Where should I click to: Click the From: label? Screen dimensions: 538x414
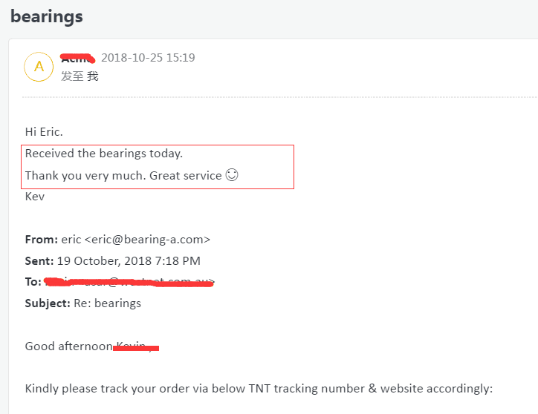[42, 240]
